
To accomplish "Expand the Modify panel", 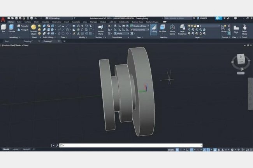I will 83,37.
